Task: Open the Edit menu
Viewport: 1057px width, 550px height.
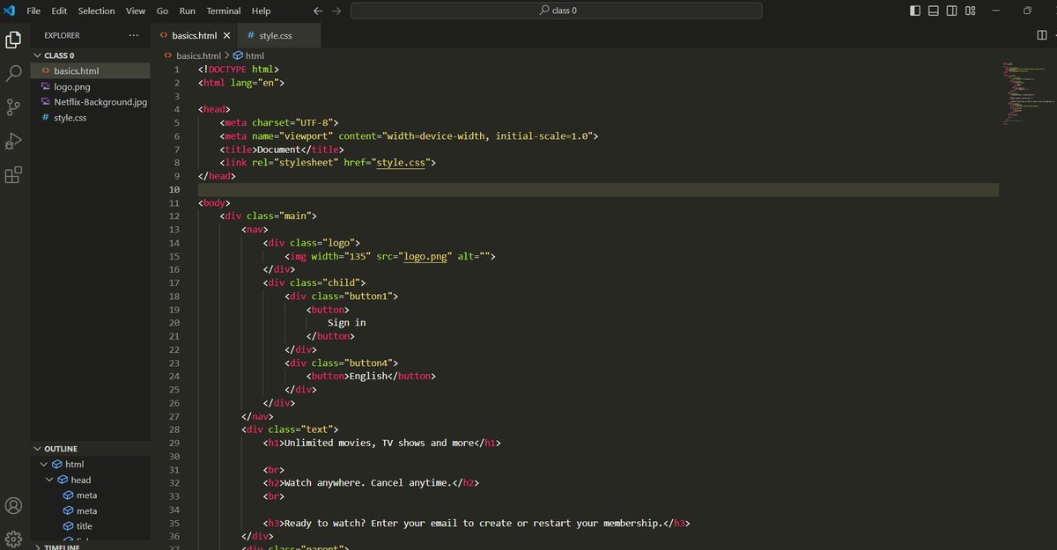Action: pyautogui.click(x=59, y=11)
